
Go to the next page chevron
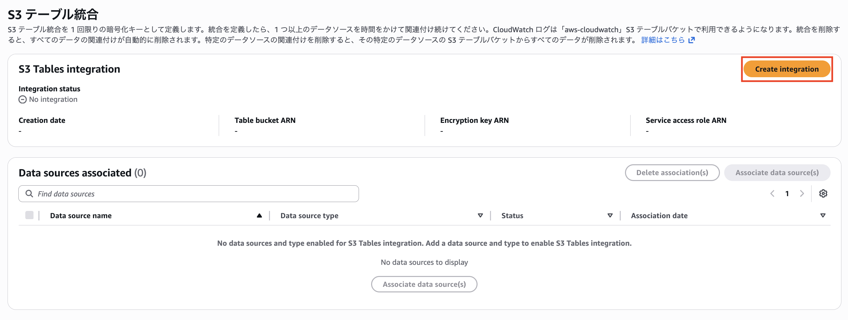[802, 194]
